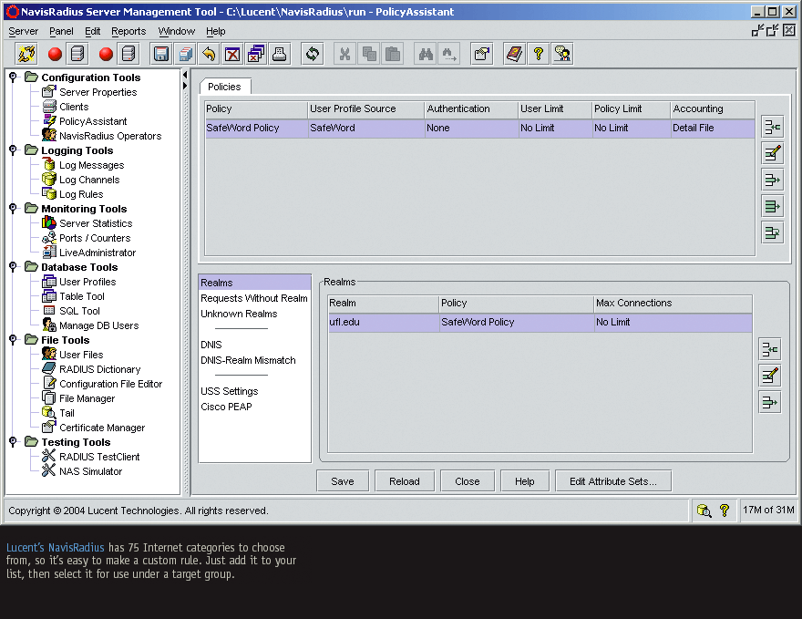Open the Panel menu
The height and width of the screenshot is (619, 802).
pyautogui.click(x=61, y=31)
